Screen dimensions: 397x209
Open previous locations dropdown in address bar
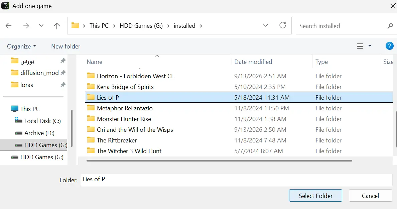click(266, 25)
